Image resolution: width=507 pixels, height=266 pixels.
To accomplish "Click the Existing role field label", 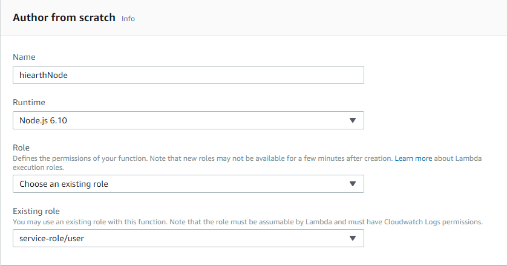I will [x=36, y=211].
